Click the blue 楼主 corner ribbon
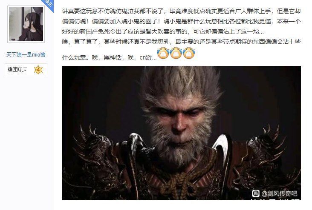312x210 pixels. click(x=48, y=4)
